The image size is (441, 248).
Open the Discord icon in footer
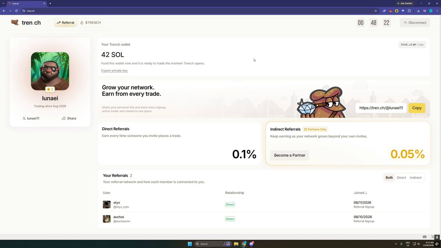click(x=425, y=237)
